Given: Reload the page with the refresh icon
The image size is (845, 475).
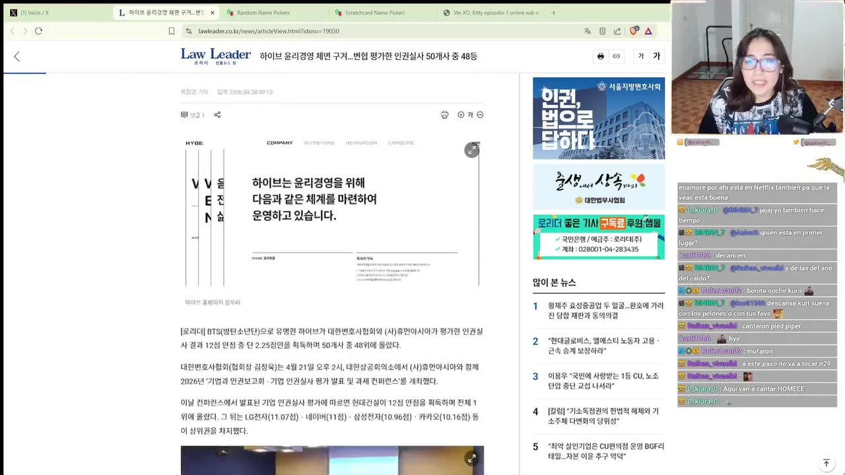Looking at the screenshot, I should coord(38,31).
